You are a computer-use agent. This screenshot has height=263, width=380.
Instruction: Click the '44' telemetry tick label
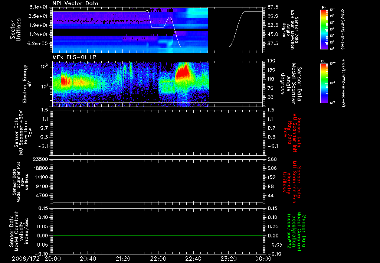pos(270,195)
